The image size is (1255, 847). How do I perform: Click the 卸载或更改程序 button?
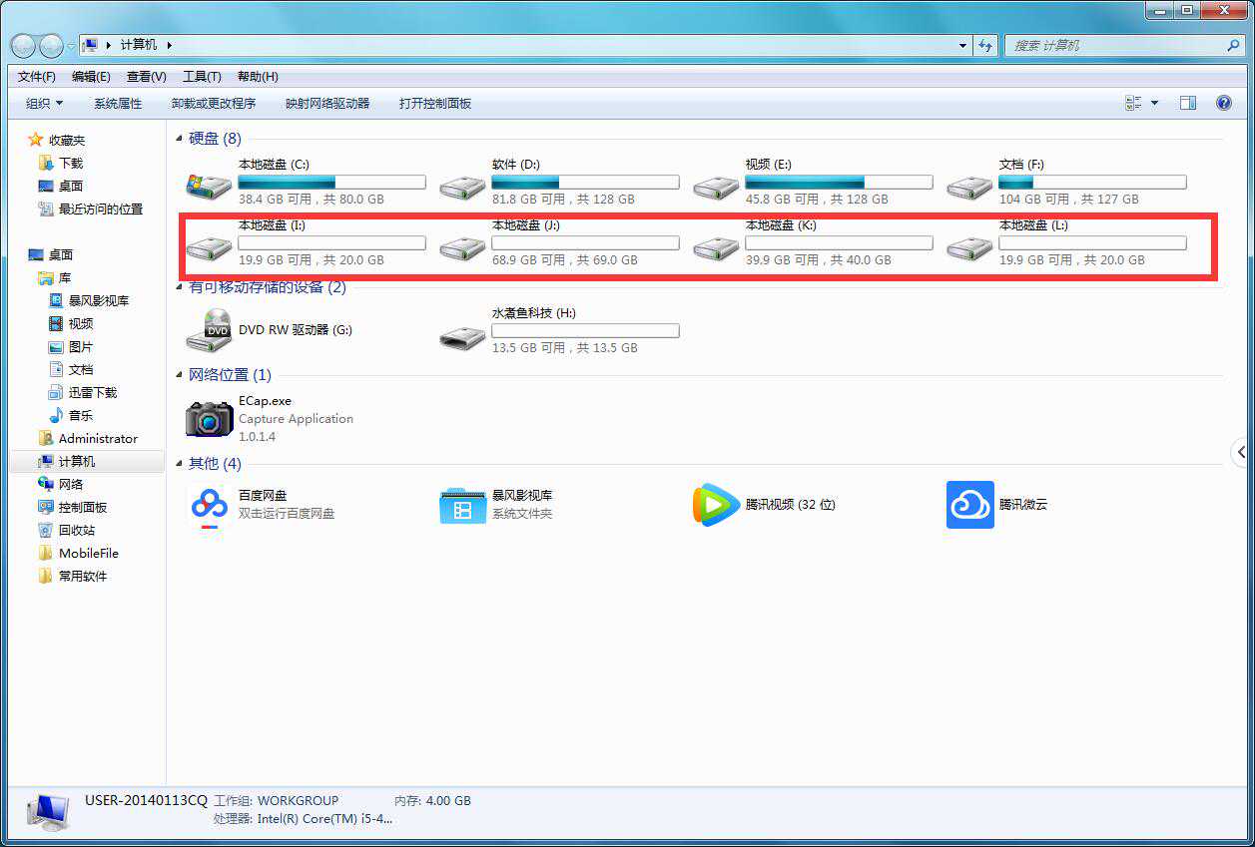click(x=213, y=103)
